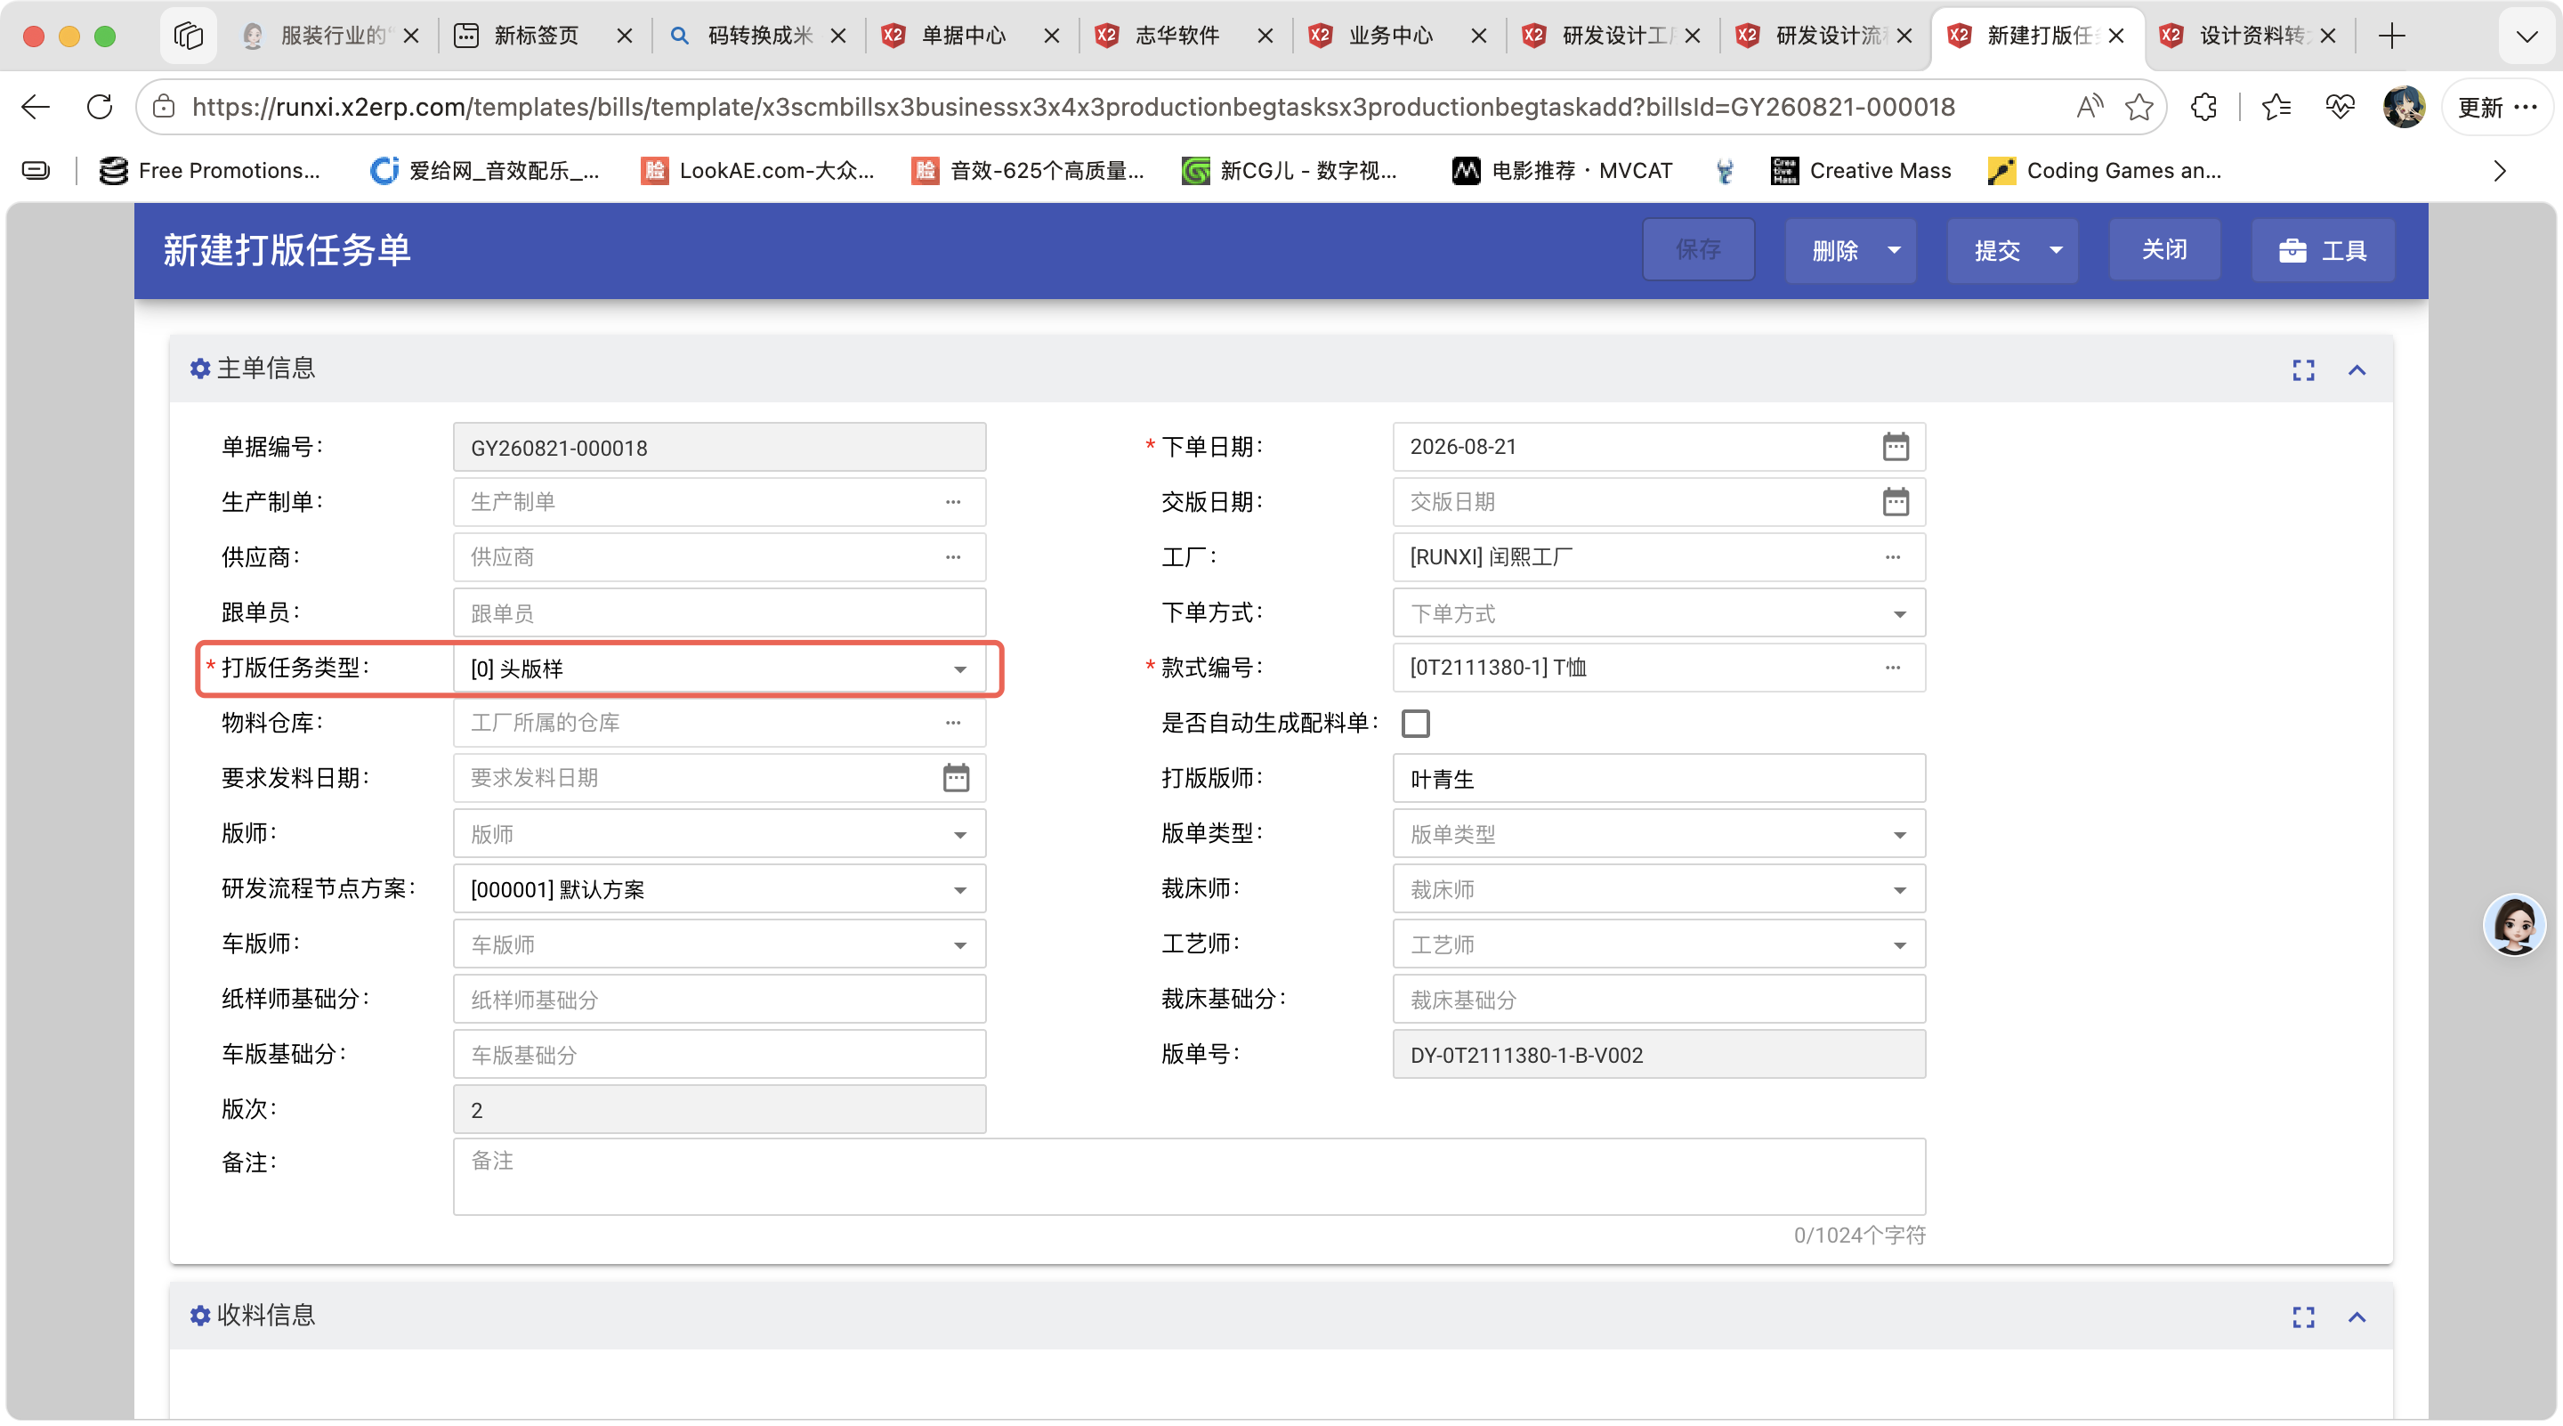2563x1426 pixels.
Task: Open tab search chevron menu
Action: click(2527, 36)
